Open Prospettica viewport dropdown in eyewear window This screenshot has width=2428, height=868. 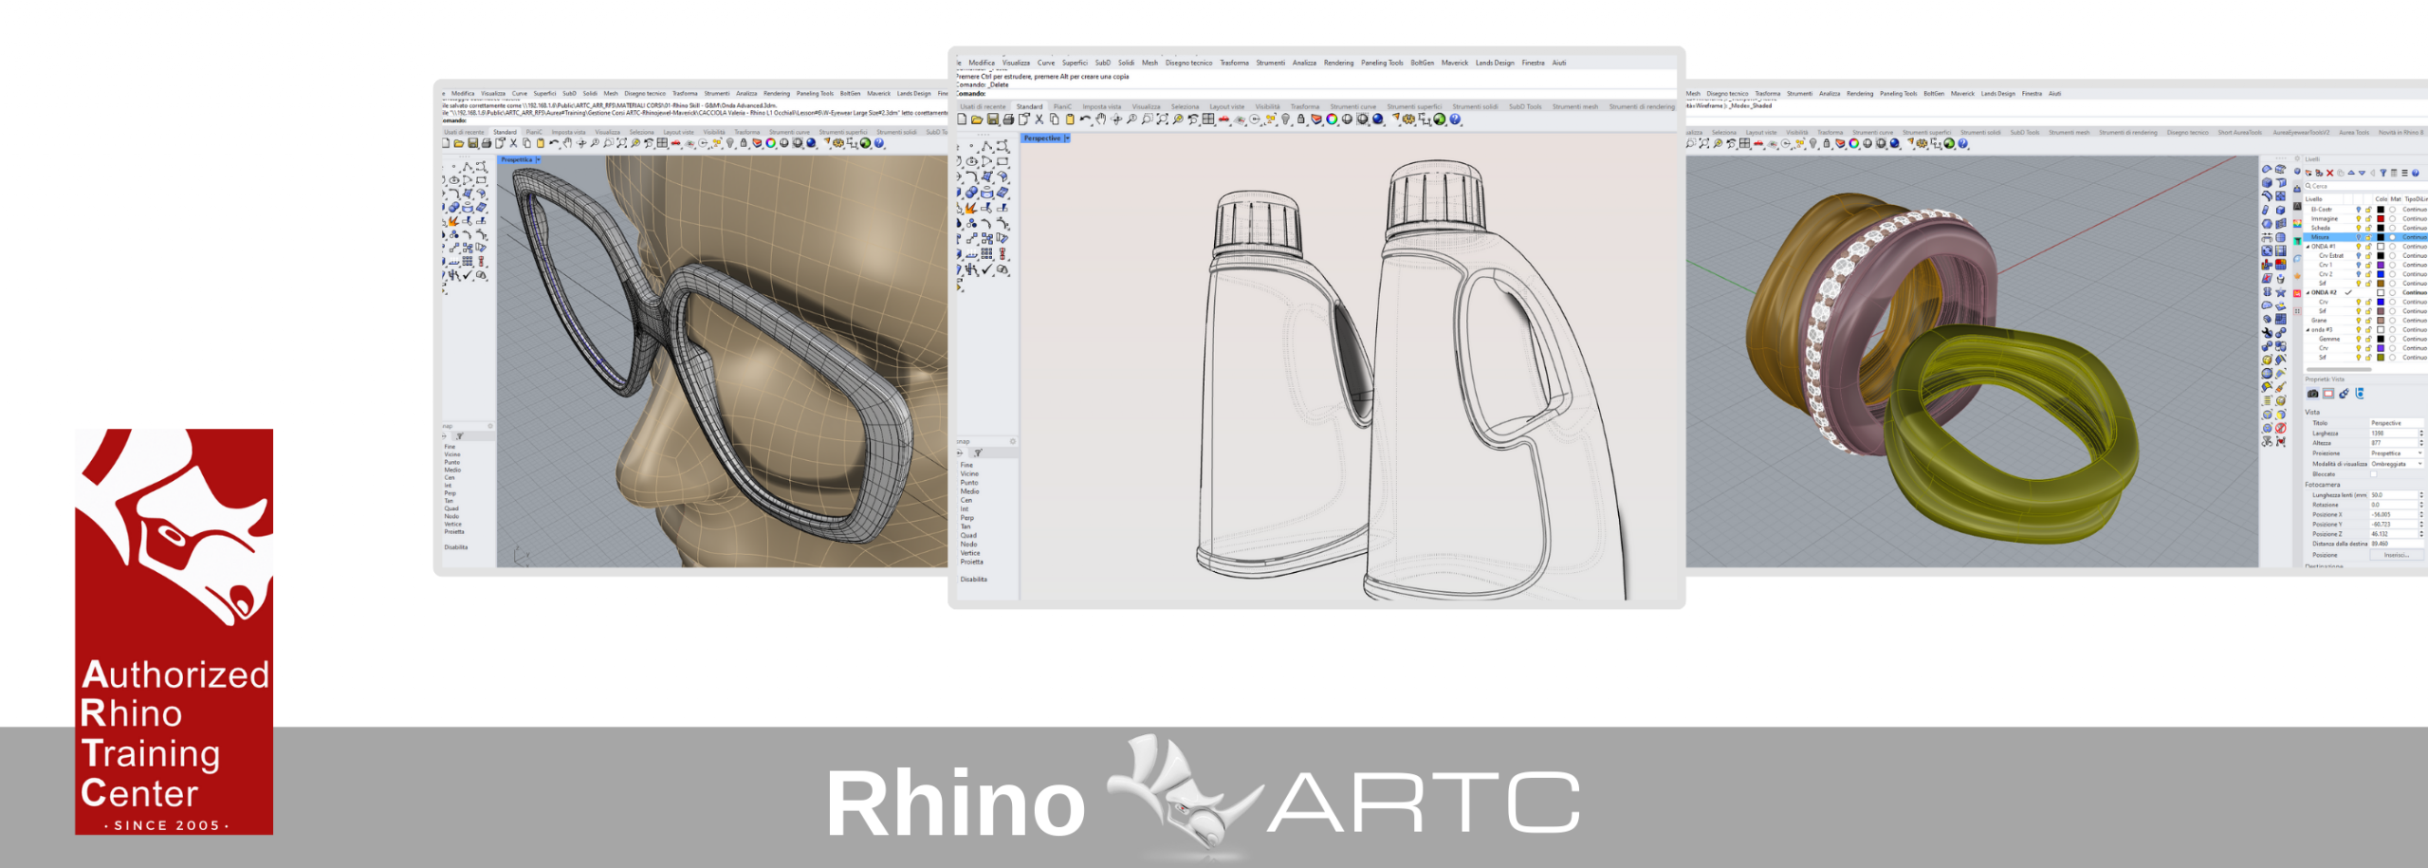539,159
